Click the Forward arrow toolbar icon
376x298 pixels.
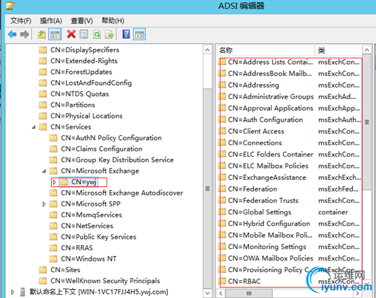point(24,35)
